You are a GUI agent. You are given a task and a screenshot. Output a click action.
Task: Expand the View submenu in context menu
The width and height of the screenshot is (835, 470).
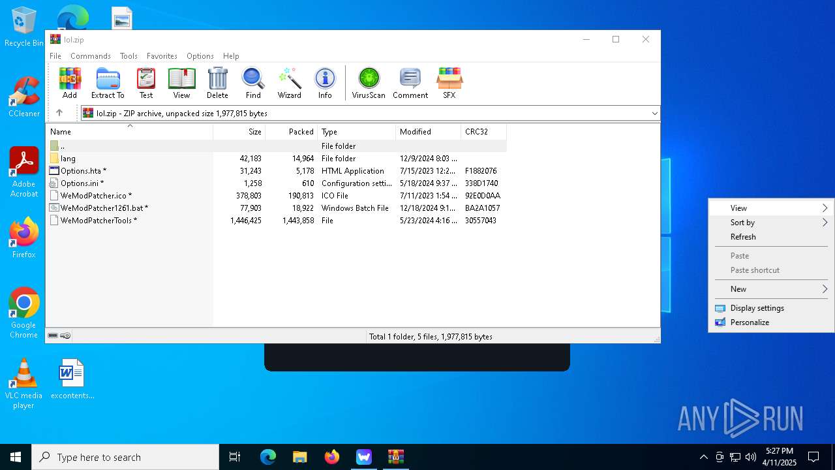coord(770,208)
